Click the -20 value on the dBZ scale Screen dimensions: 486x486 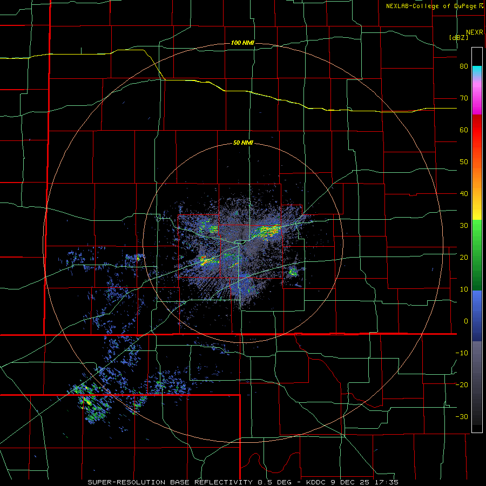[462, 384]
